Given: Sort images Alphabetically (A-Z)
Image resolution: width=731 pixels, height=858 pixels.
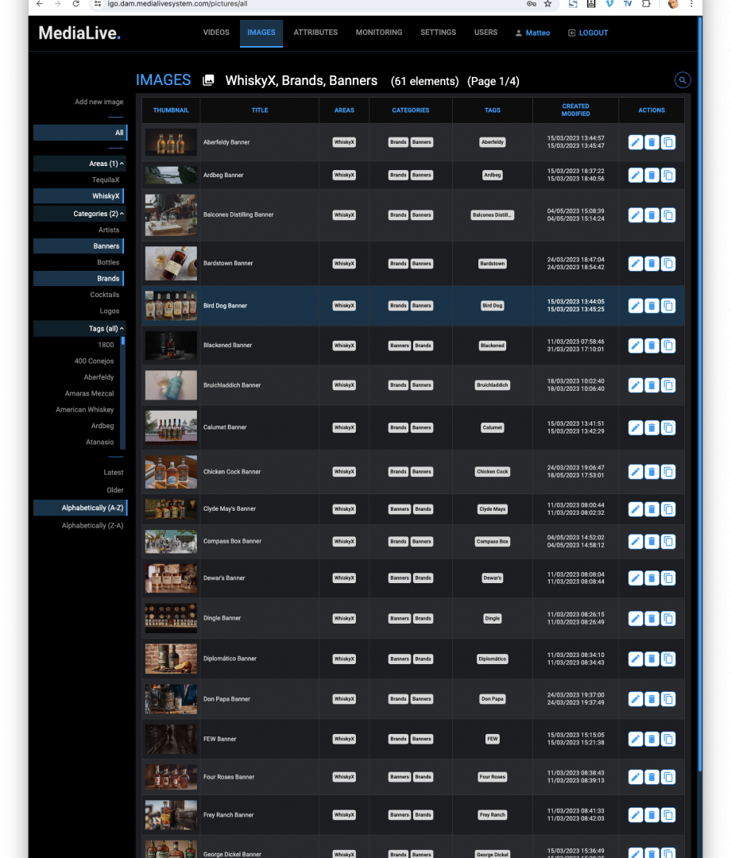Looking at the screenshot, I should [x=80, y=508].
